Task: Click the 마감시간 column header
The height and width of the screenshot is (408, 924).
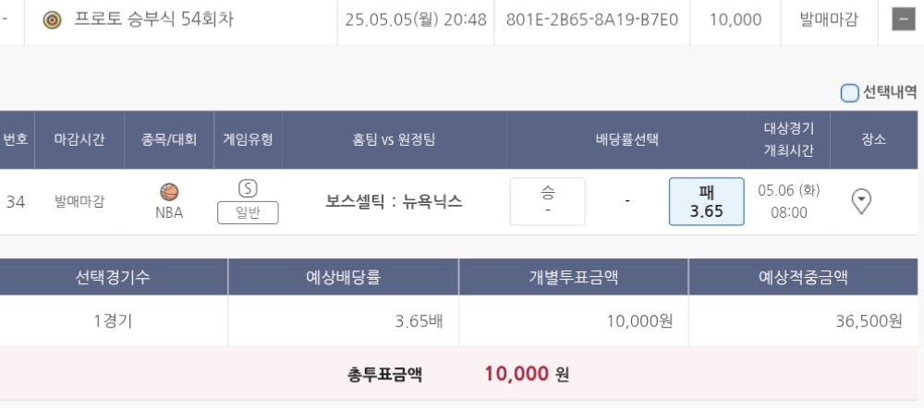Action: (x=79, y=139)
